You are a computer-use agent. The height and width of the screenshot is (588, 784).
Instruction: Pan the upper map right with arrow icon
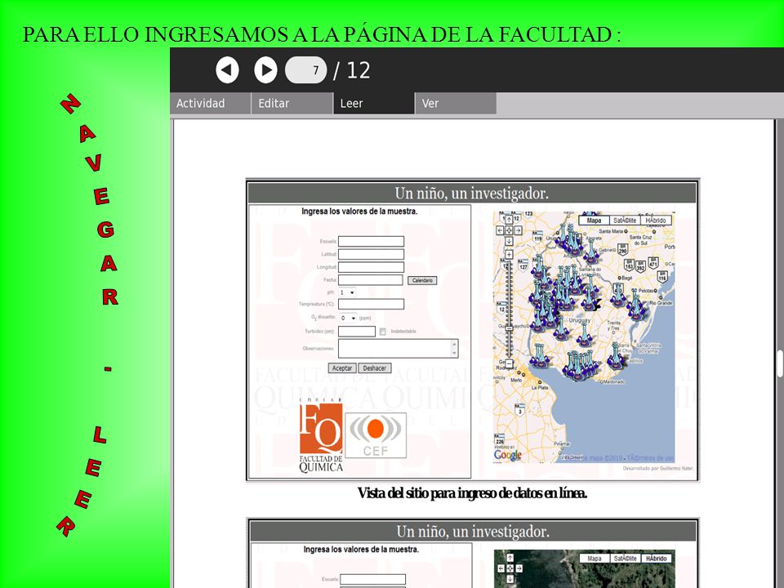(519, 230)
